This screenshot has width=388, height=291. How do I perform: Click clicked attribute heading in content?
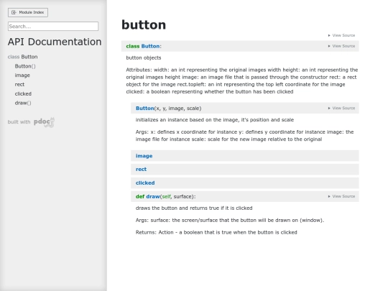coord(145,183)
